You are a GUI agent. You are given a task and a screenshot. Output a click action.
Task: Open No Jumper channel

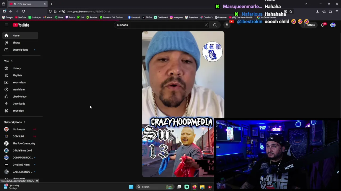coord(20,129)
